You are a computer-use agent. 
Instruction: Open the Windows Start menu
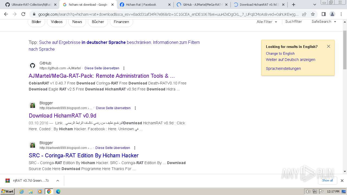8,191
